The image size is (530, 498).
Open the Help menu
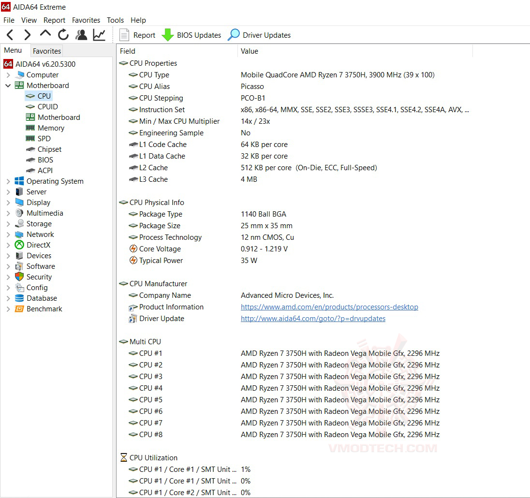138,20
